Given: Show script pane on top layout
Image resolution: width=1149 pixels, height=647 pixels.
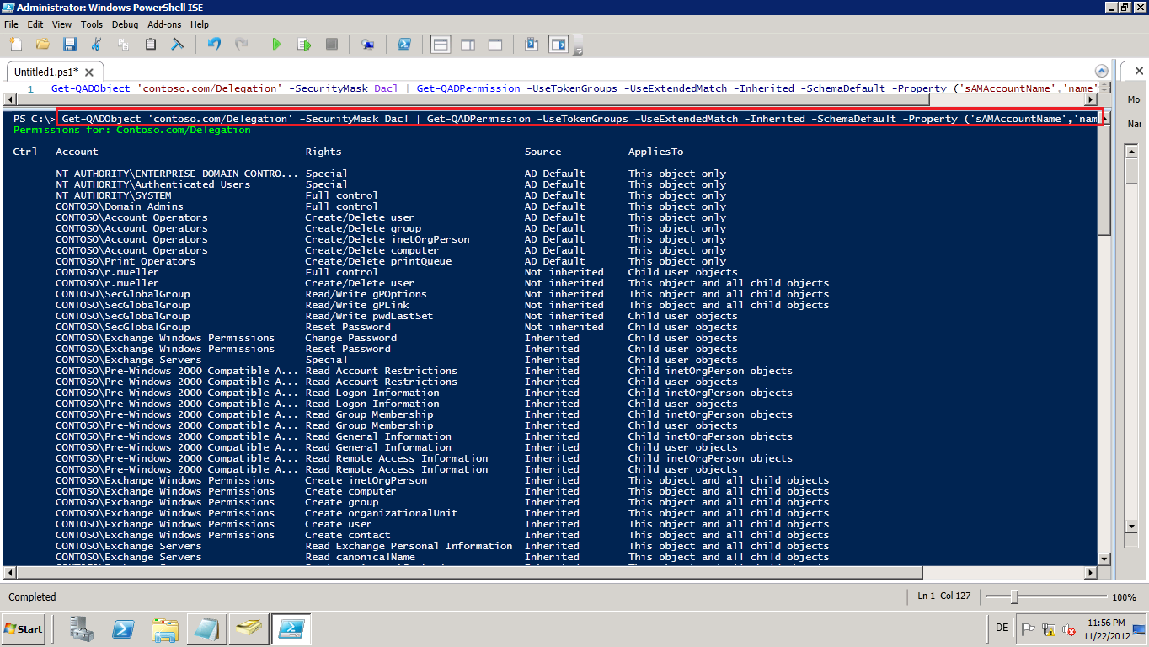Looking at the screenshot, I should click(441, 44).
